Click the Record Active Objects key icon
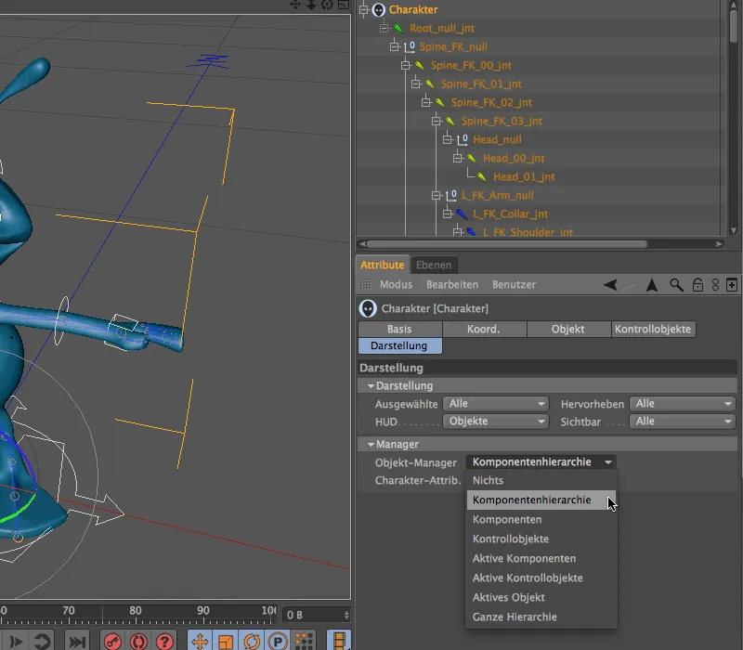Screen dimensions: 743x650 (112, 642)
